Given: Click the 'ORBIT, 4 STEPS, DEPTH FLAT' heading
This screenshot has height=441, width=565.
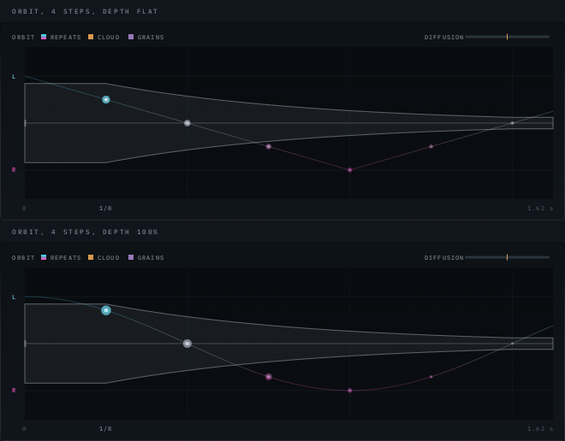Looking at the screenshot, I should pos(85,11).
